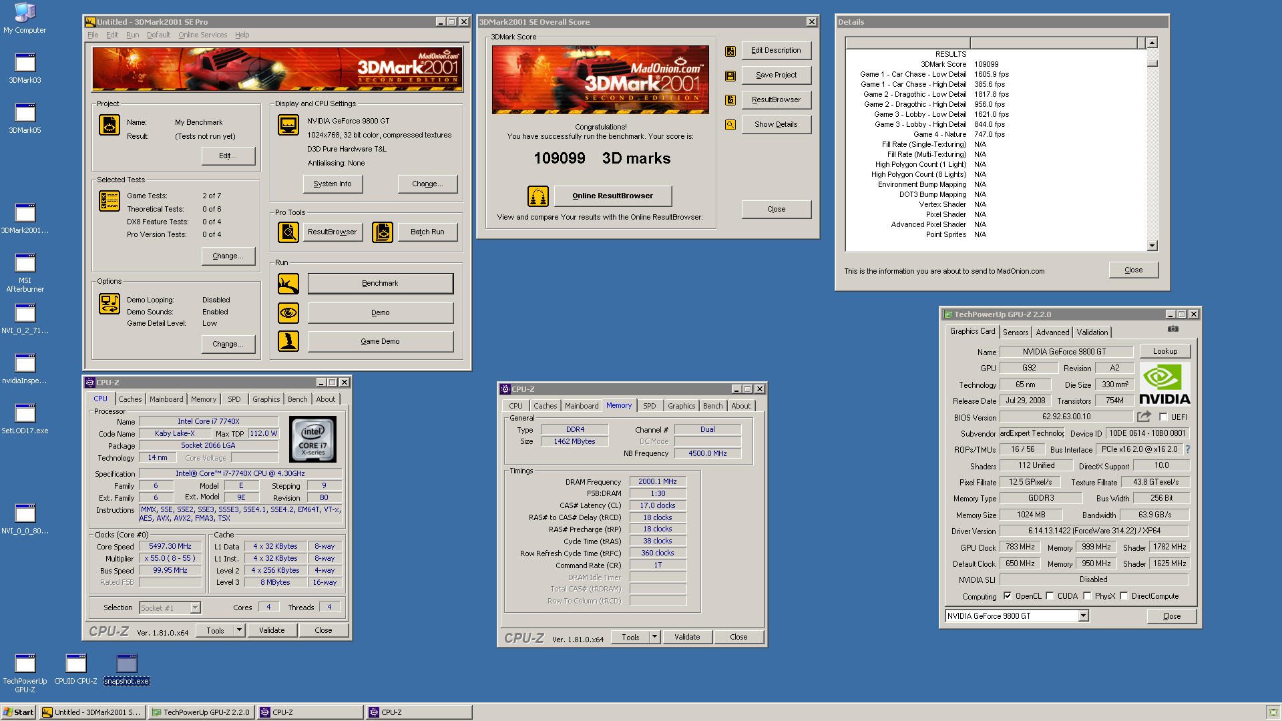
Task: Open the Online Services menu in 3DMark2001
Action: pos(202,35)
